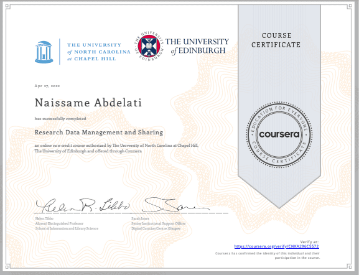Click 'THE UNIVERSITY of EDINBURGH' wordmark
This screenshot has width=359, height=275.
(x=197, y=46)
